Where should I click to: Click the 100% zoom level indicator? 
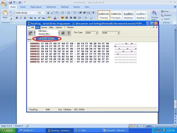(149, 126)
